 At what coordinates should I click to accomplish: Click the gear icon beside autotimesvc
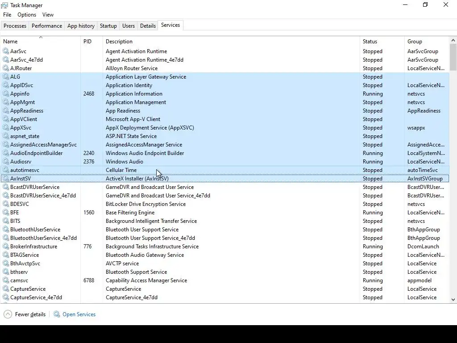pos(6,170)
